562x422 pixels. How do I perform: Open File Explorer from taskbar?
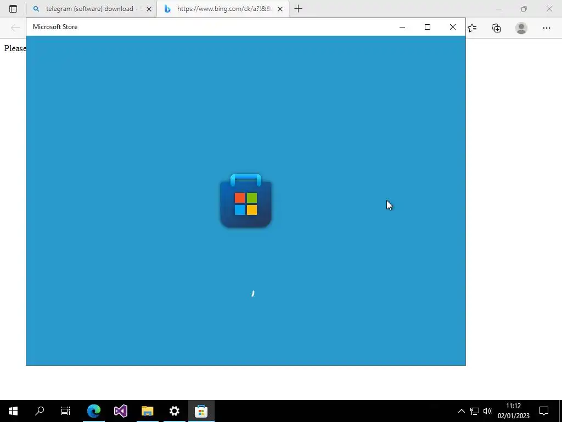coord(147,411)
